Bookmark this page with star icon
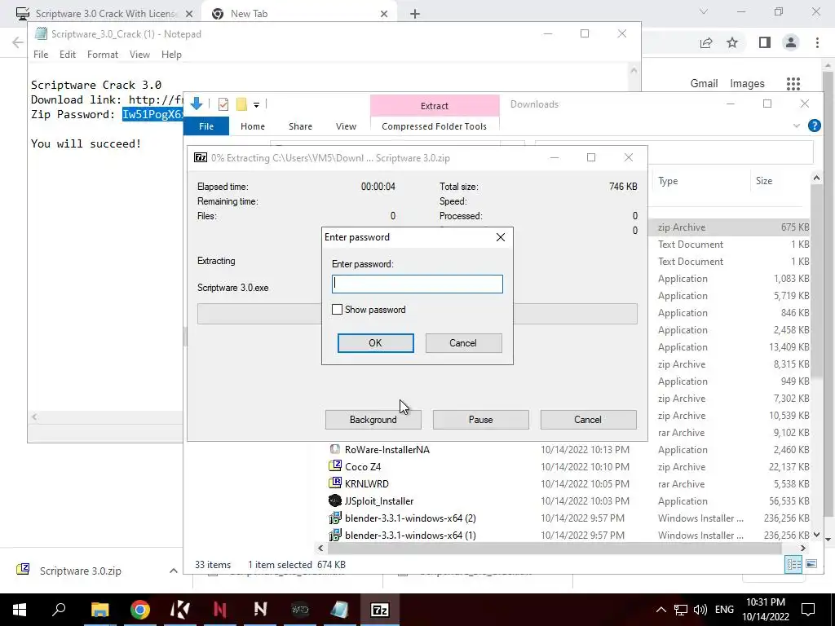This screenshot has height=626, width=835. coord(732,42)
